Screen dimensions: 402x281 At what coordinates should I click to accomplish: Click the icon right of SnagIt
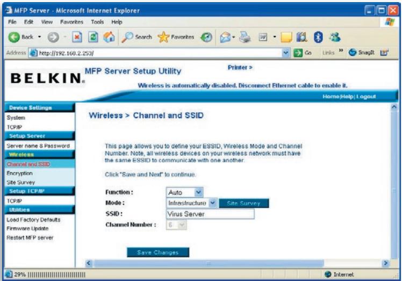[384, 53]
